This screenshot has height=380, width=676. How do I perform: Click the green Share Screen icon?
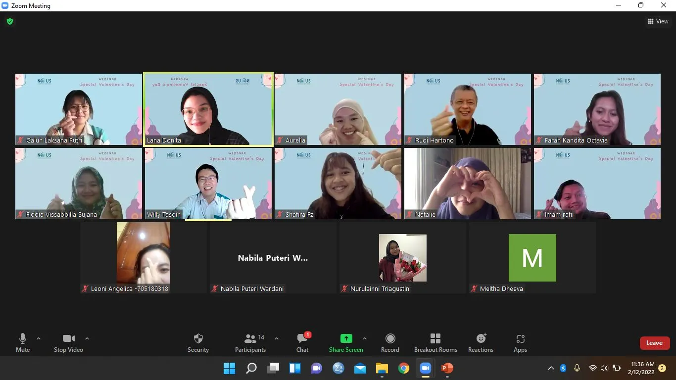pyautogui.click(x=346, y=339)
